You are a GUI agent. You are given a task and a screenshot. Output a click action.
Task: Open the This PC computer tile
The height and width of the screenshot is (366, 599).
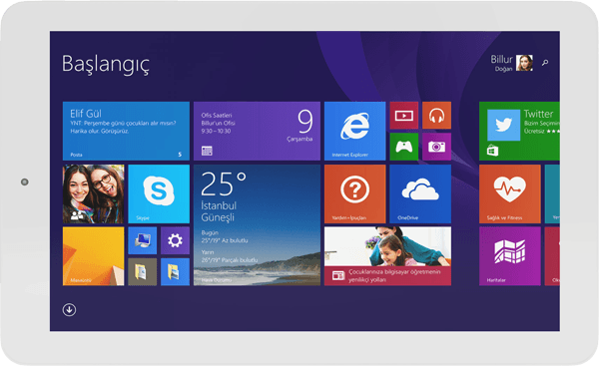pos(142,240)
